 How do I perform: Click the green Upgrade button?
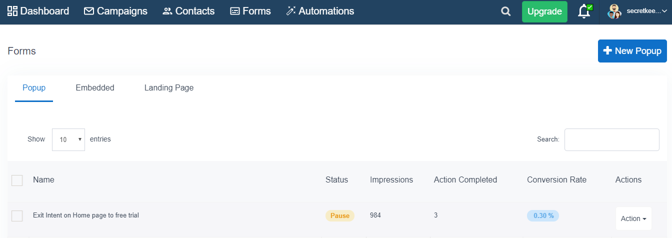click(x=544, y=11)
